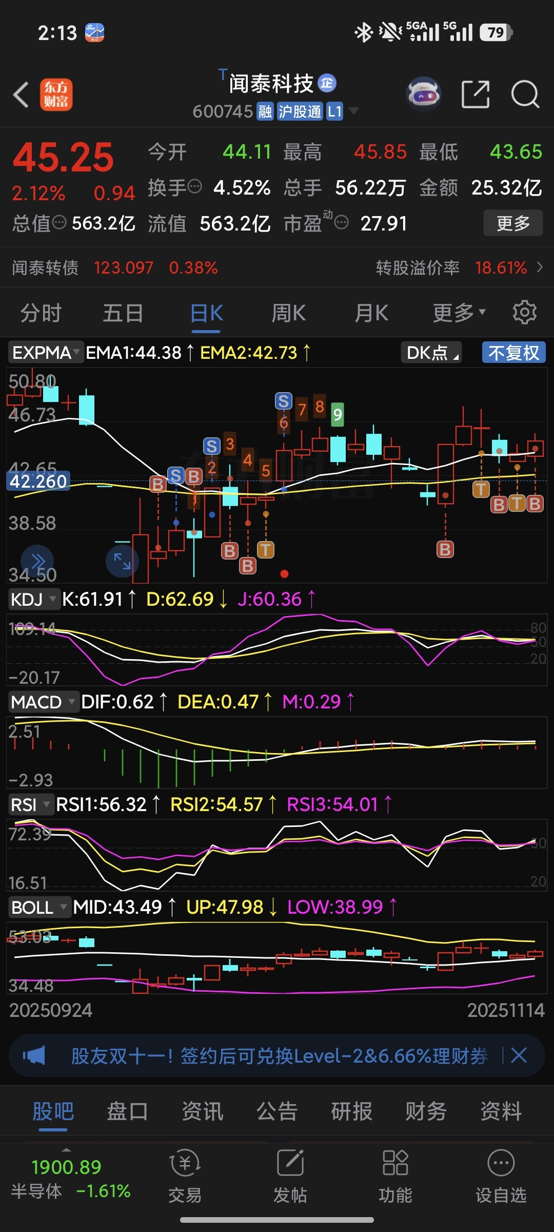Open the search magnifier icon
This screenshot has width=554, height=1232.
click(525, 94)
